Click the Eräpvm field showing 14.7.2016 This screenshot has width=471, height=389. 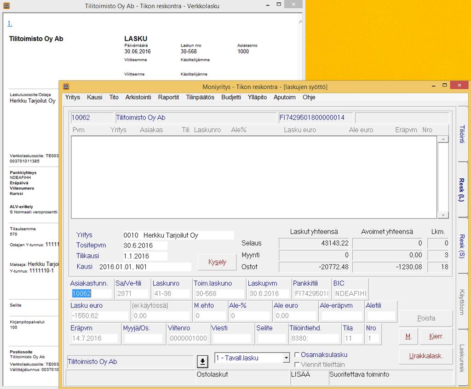coord(94,338)
